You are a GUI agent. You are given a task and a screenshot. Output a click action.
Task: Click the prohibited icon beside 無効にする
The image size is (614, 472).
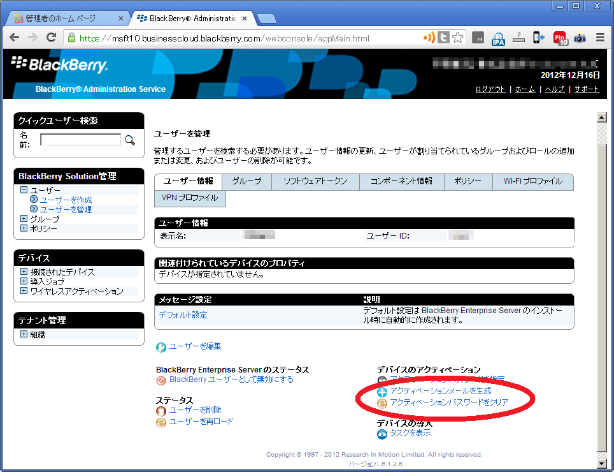click(161, 380)
